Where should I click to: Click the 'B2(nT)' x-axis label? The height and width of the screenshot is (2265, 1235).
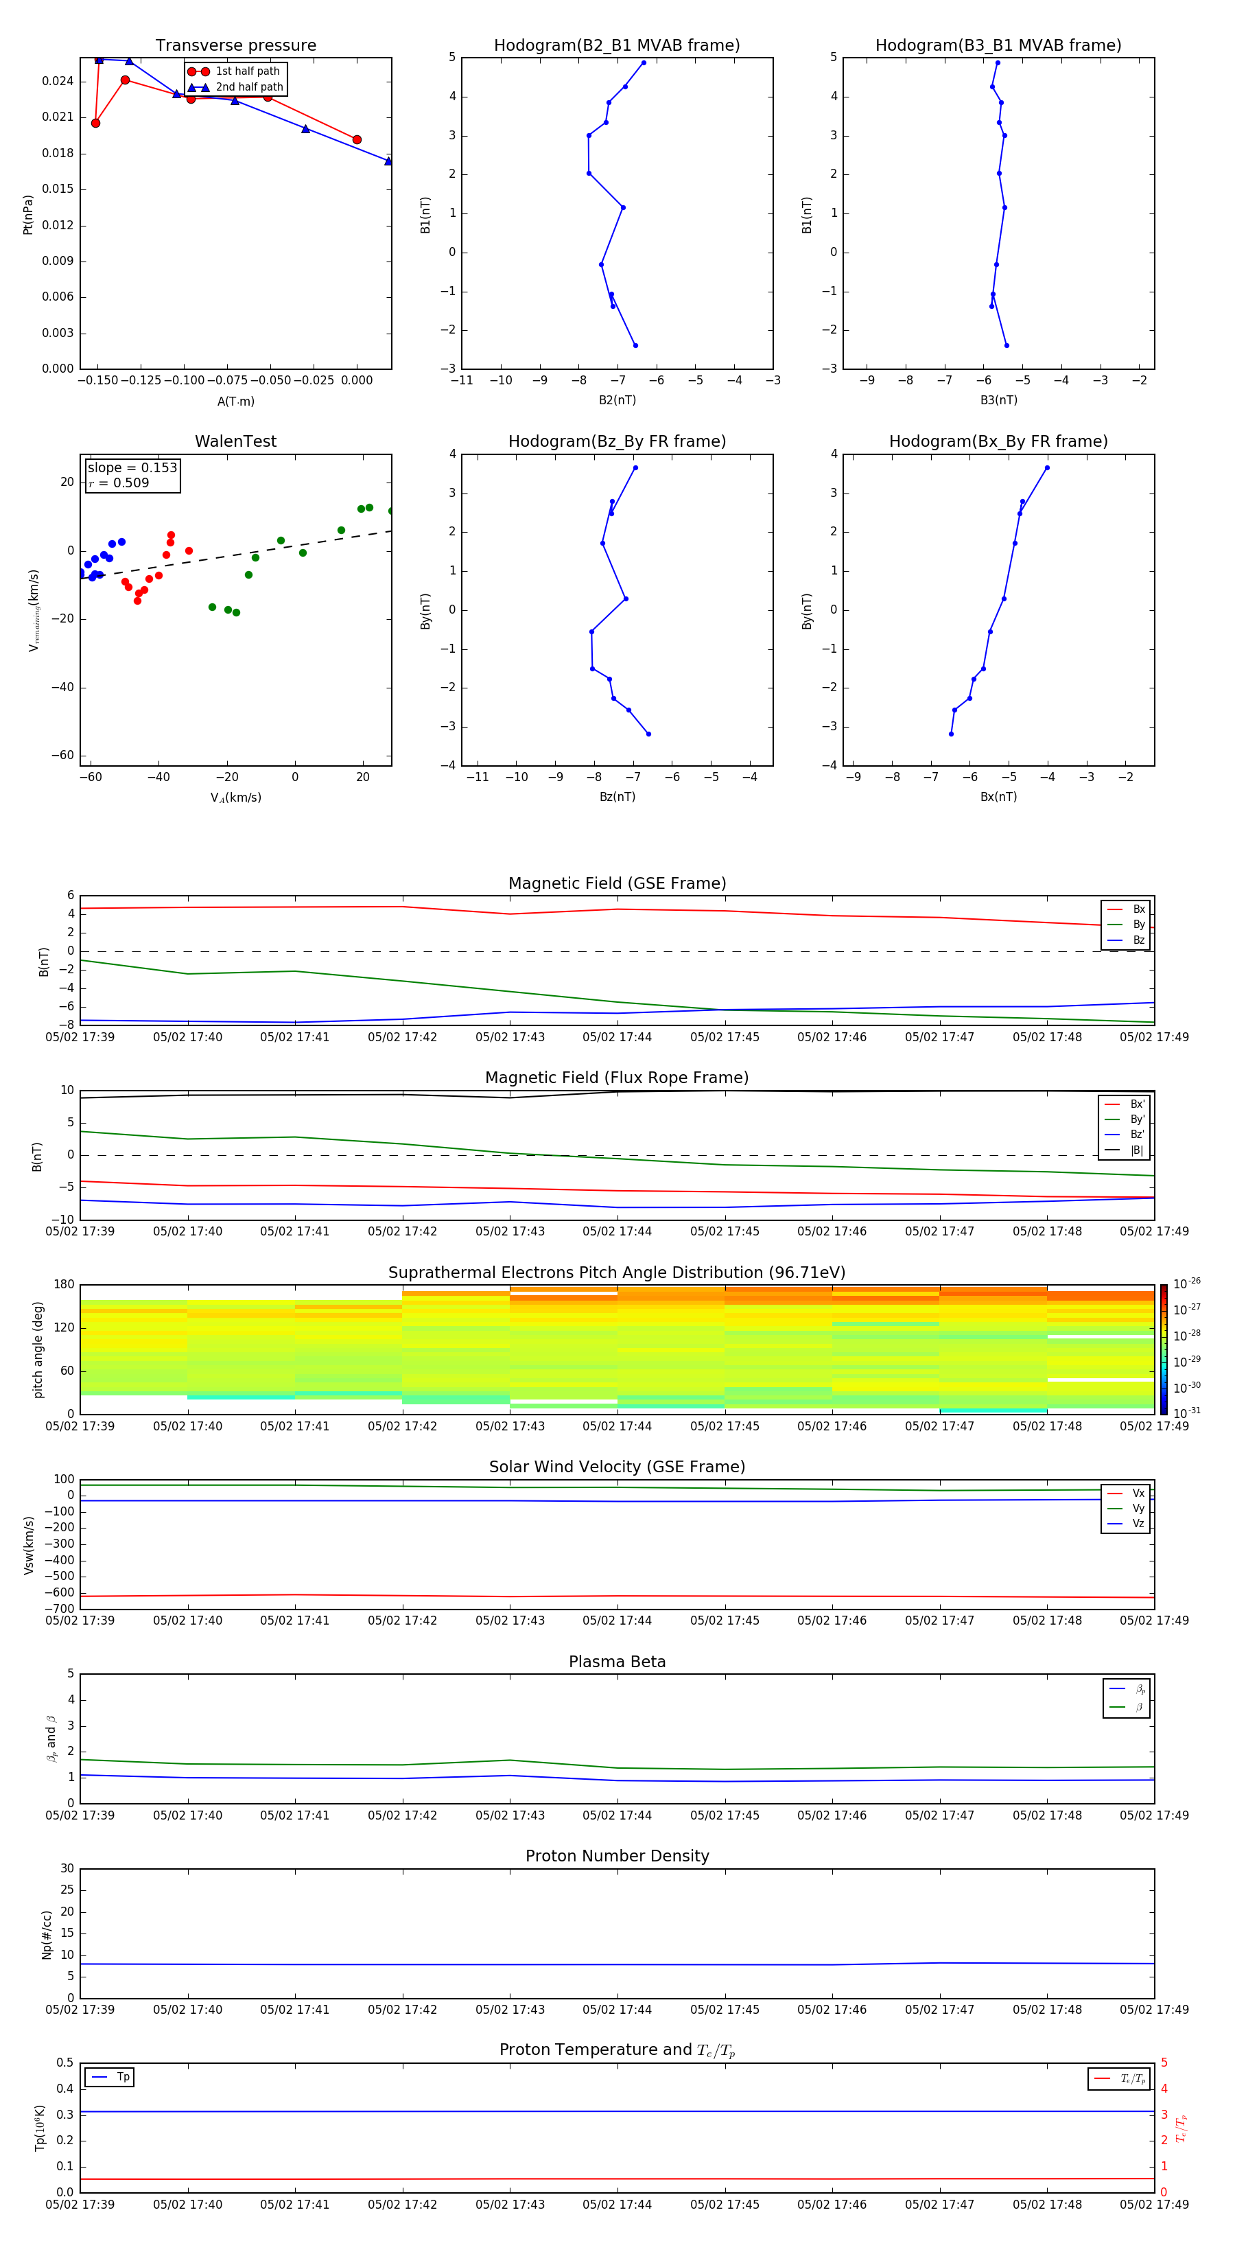click(617, 400)
